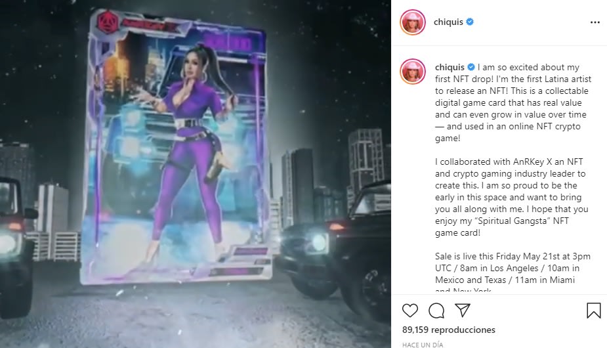607x348 pixels.
Task: View the 89,159 reproducciones count
Action: point(449,330)
